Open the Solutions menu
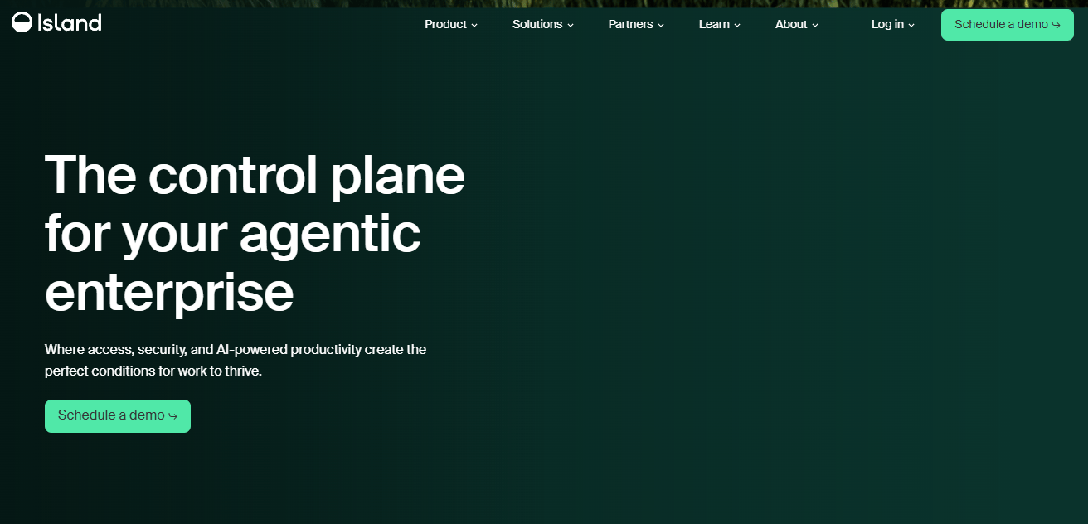 click(x=543, y=25)
